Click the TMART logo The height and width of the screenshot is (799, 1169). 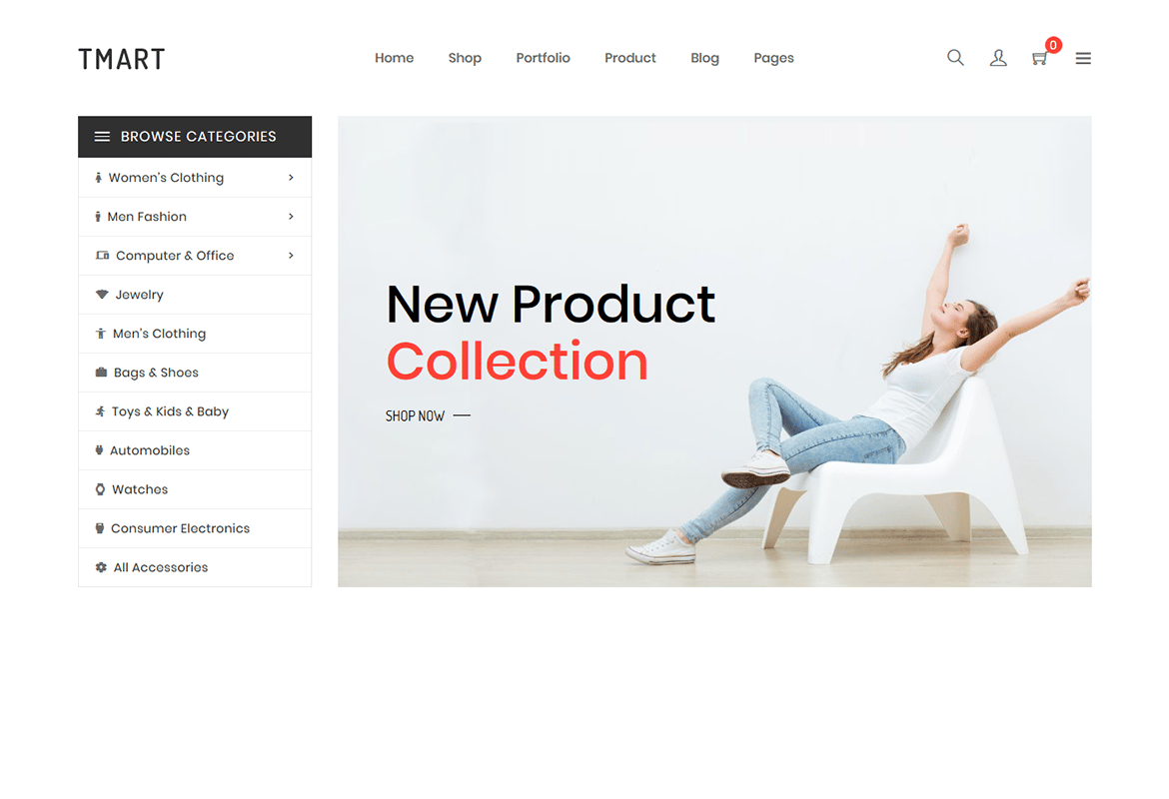point(122,59)
